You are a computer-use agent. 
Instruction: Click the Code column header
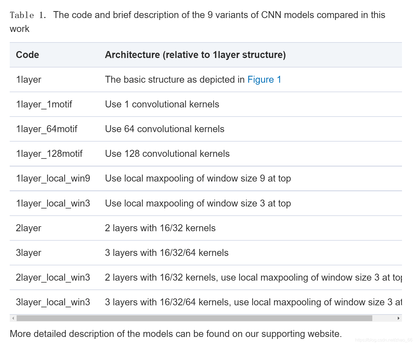click(27, 55)
